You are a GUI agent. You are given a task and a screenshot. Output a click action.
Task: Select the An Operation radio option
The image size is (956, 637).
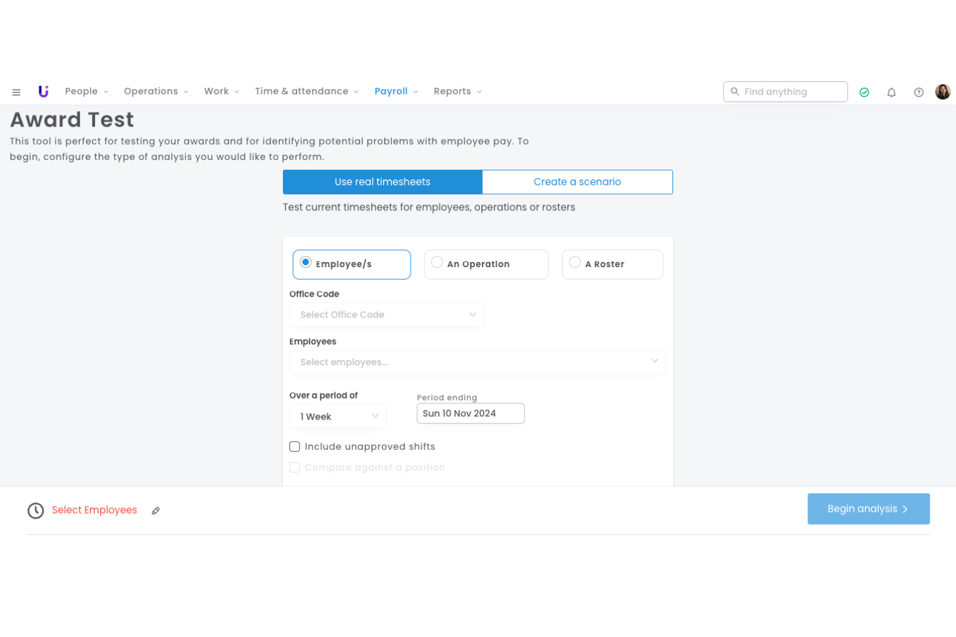pyautogui.click(x=486, y=265)
